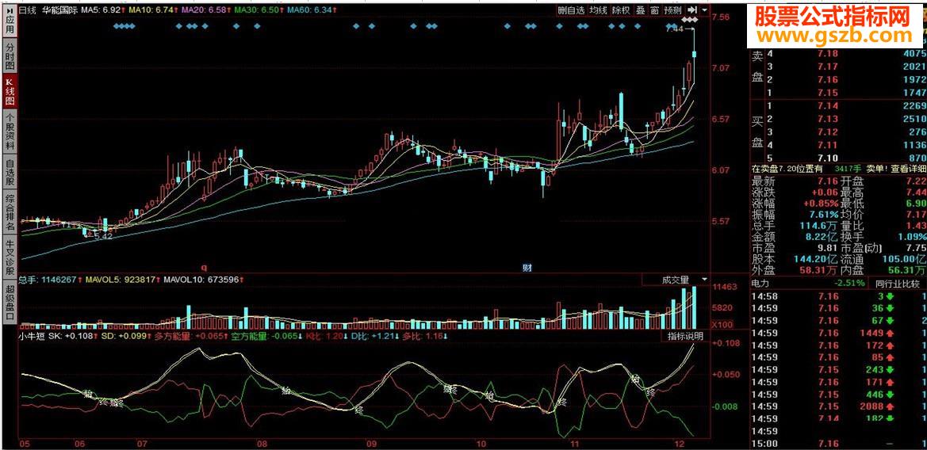
Task: Click the 09 month label on timeline
Action: click(x=371, y=443)
